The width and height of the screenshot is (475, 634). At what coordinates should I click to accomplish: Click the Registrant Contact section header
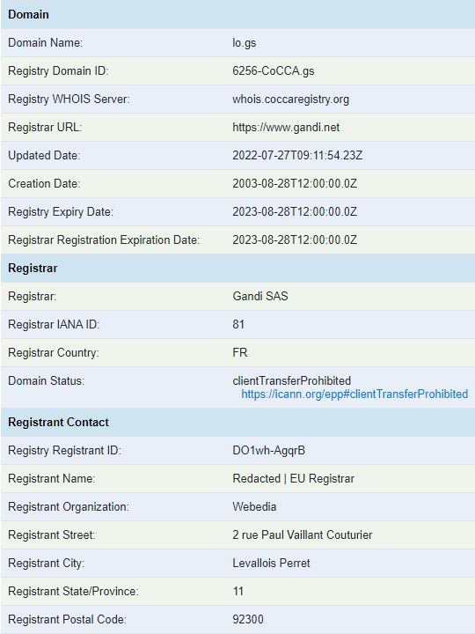click(x=237, y=422)
